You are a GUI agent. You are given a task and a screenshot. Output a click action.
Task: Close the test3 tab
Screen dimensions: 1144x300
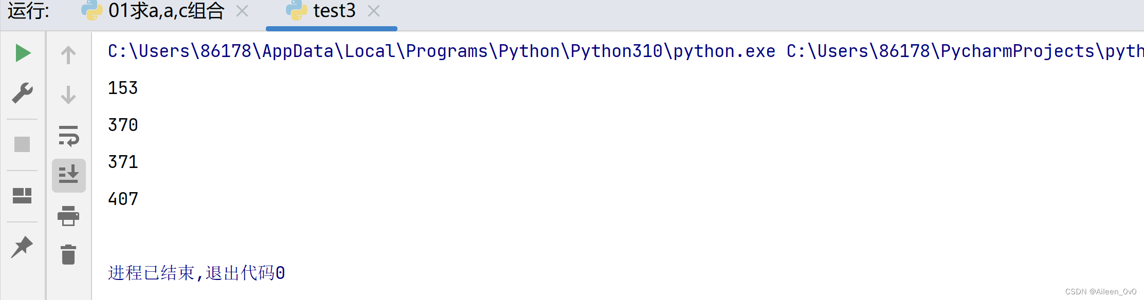(374, 11)
